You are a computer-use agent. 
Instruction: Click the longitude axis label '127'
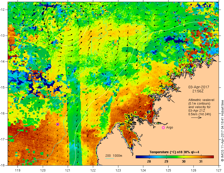[x=219, y=170]
